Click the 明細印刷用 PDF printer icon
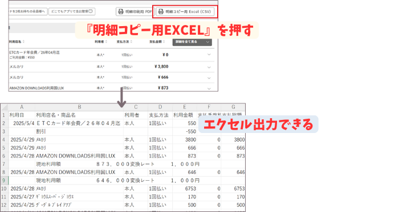Screen dimensions: 407x212 tap(121, 11)
